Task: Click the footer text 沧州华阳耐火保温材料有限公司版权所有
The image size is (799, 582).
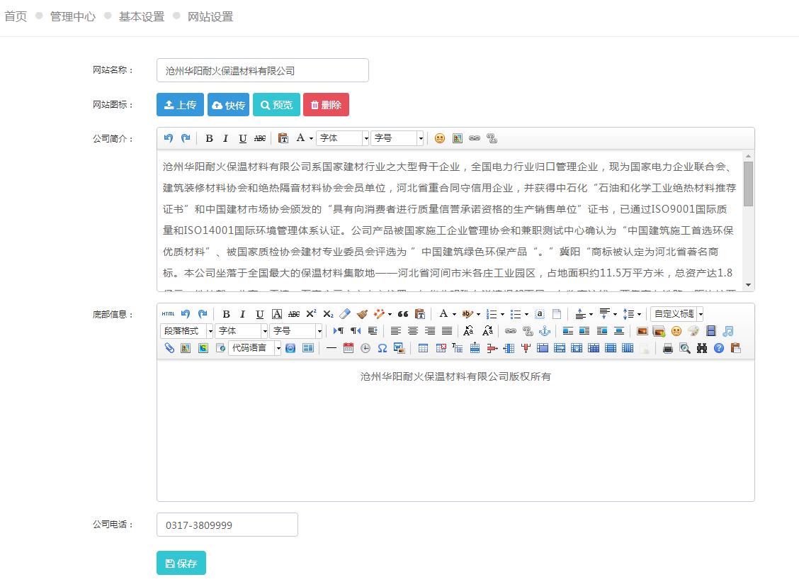Action: 455,376
